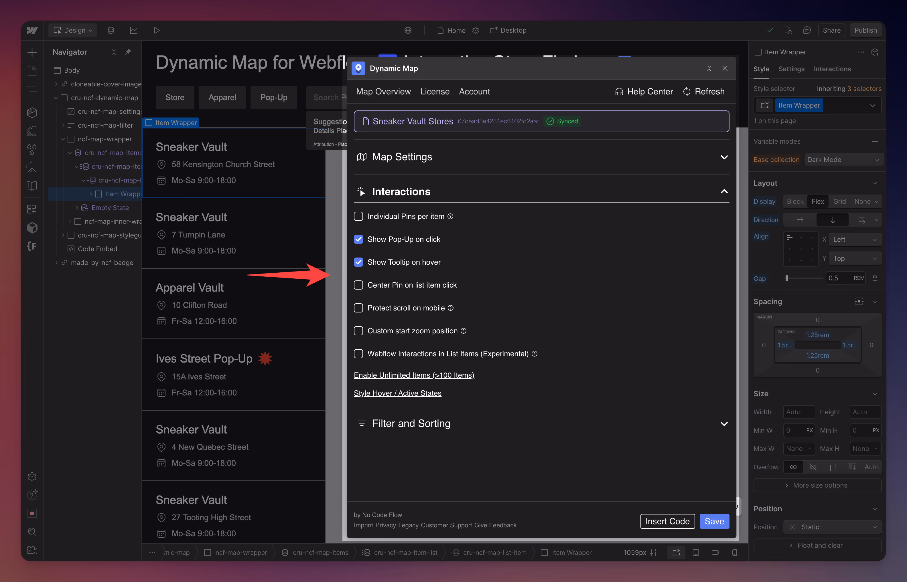Open the Style selectors drops icon
907x582 pixels.
(x=32, y=149)
